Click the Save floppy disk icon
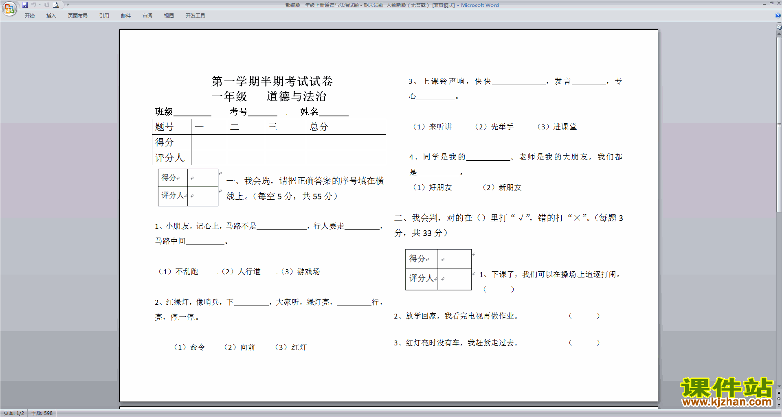Screen dimensions: 782x417 coord(25,5)
